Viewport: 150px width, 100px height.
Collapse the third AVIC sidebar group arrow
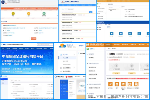click(x=88, y=84)
